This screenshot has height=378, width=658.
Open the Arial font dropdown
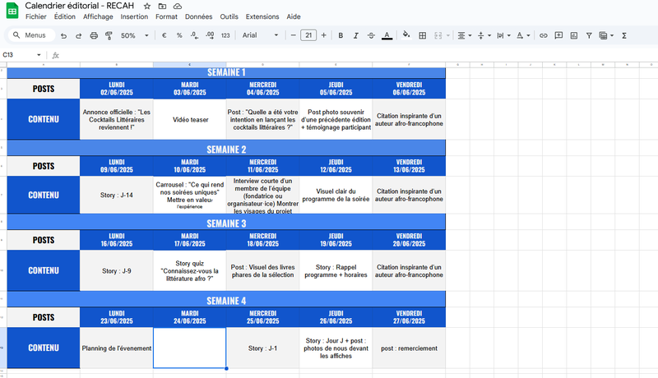pos(260,35)
